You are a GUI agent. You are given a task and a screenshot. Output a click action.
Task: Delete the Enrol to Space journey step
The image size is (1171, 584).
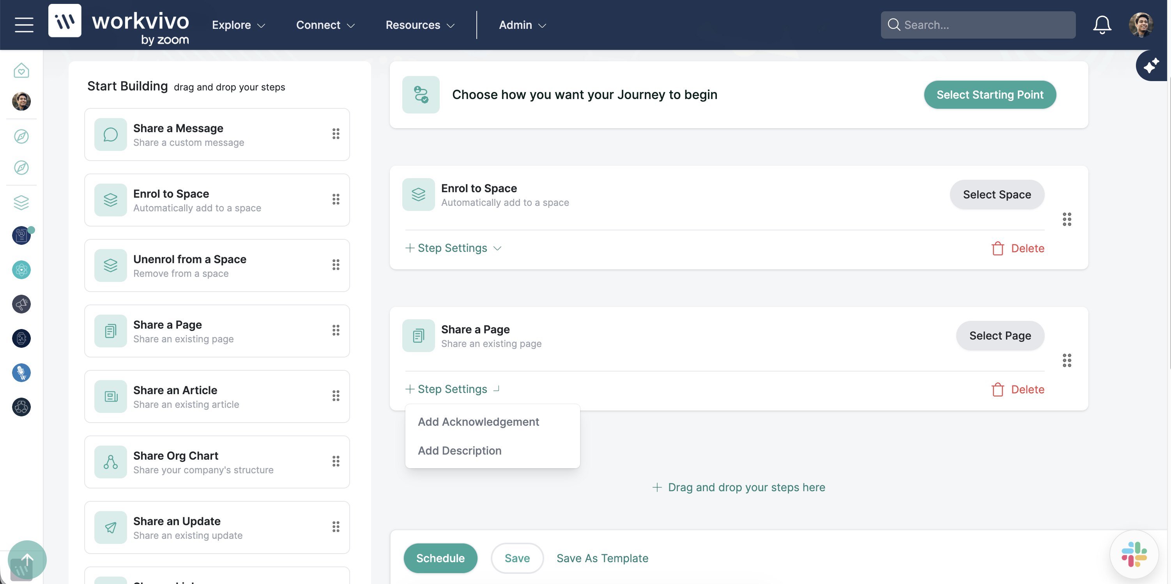(1018, 248)
